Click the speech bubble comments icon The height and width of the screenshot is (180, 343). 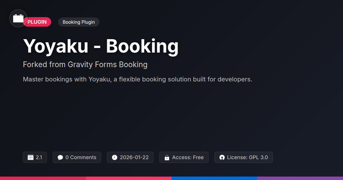(x=60, y=157)
